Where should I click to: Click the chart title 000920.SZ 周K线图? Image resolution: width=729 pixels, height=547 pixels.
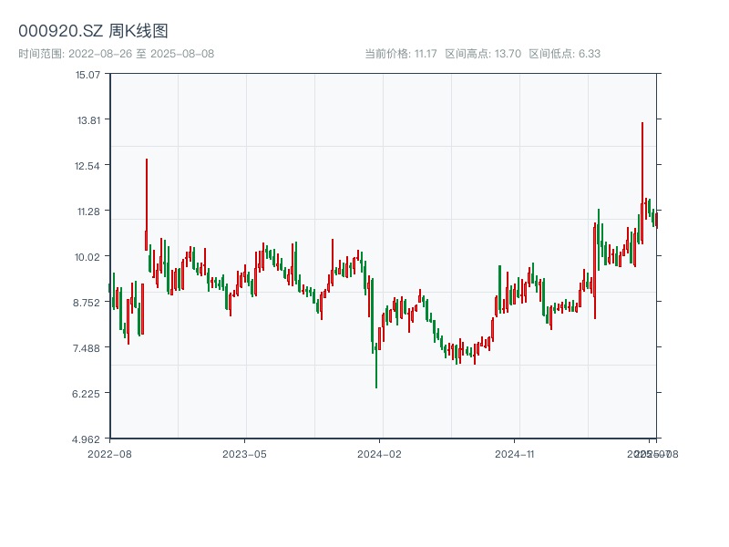(93, 32)
